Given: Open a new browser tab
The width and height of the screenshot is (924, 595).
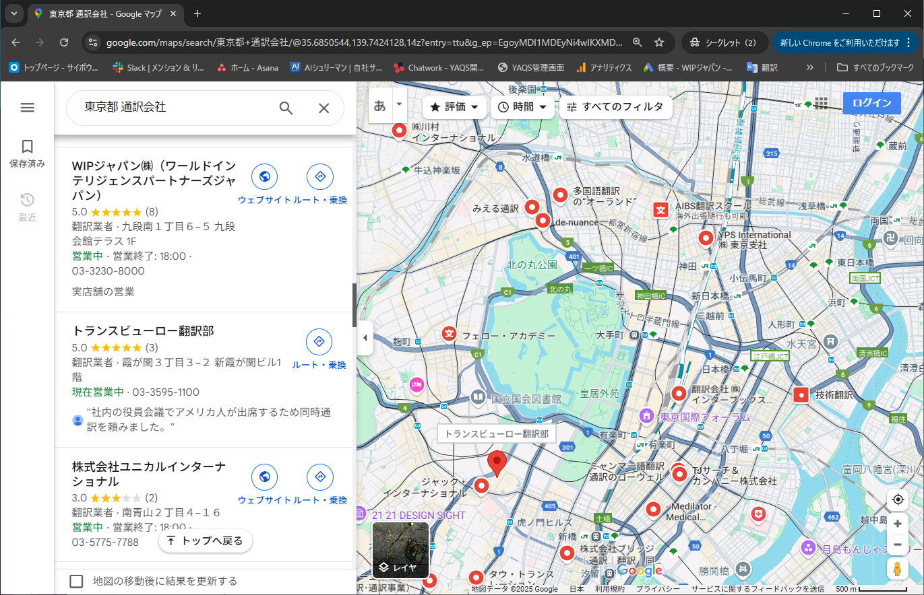Looking at the screenshot, I should click(197, 13).
